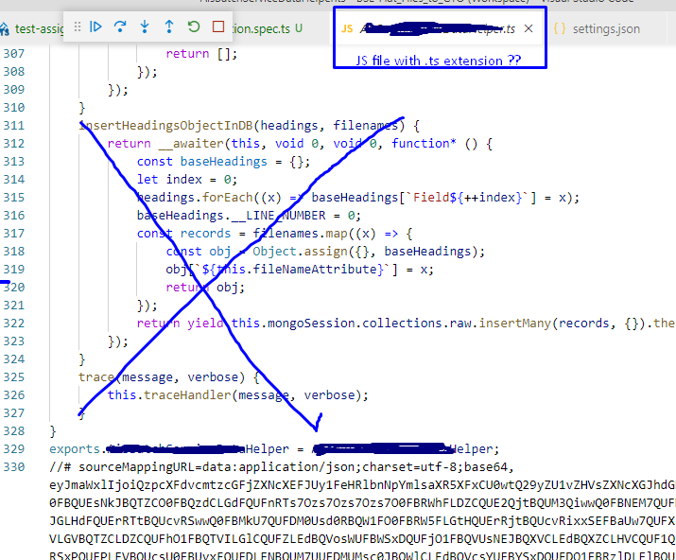
Task: Click the JS icon on active tab
Action: coord(347,29)
